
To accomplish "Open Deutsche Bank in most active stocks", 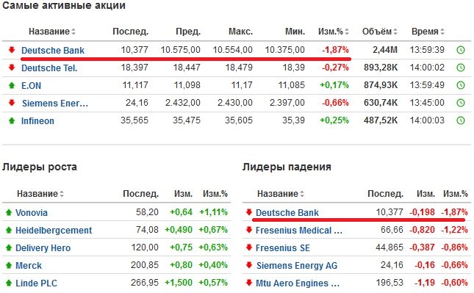I will click(53, 50).
